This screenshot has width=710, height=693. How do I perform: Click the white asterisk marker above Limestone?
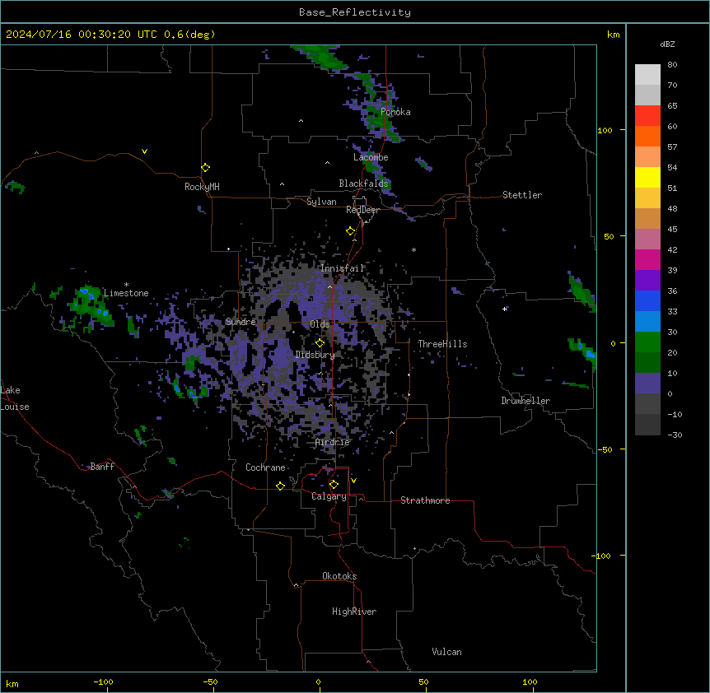pos(126,285)
